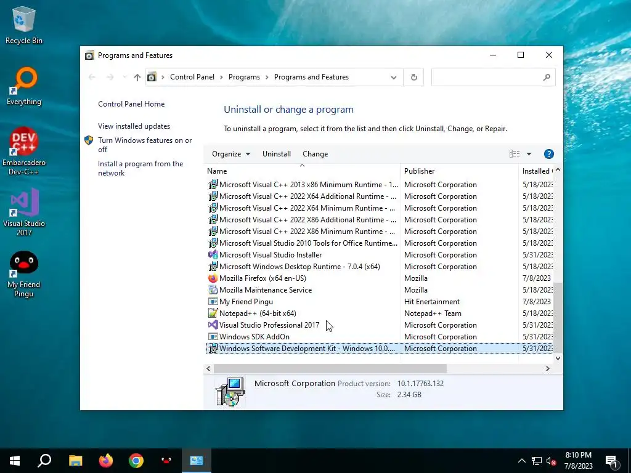This screenshot has width=631, height=473.
Task: Click the Notepad++ program icon
Action: 213,313
